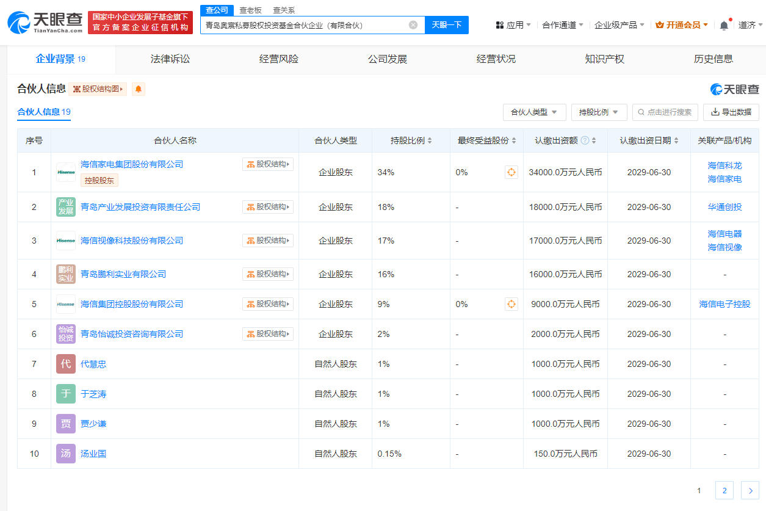This screenshot has height=511, width=766.
Task: Click the beneficiary badge icon in 海信家电集团 row
Action: tap(511, 172)
